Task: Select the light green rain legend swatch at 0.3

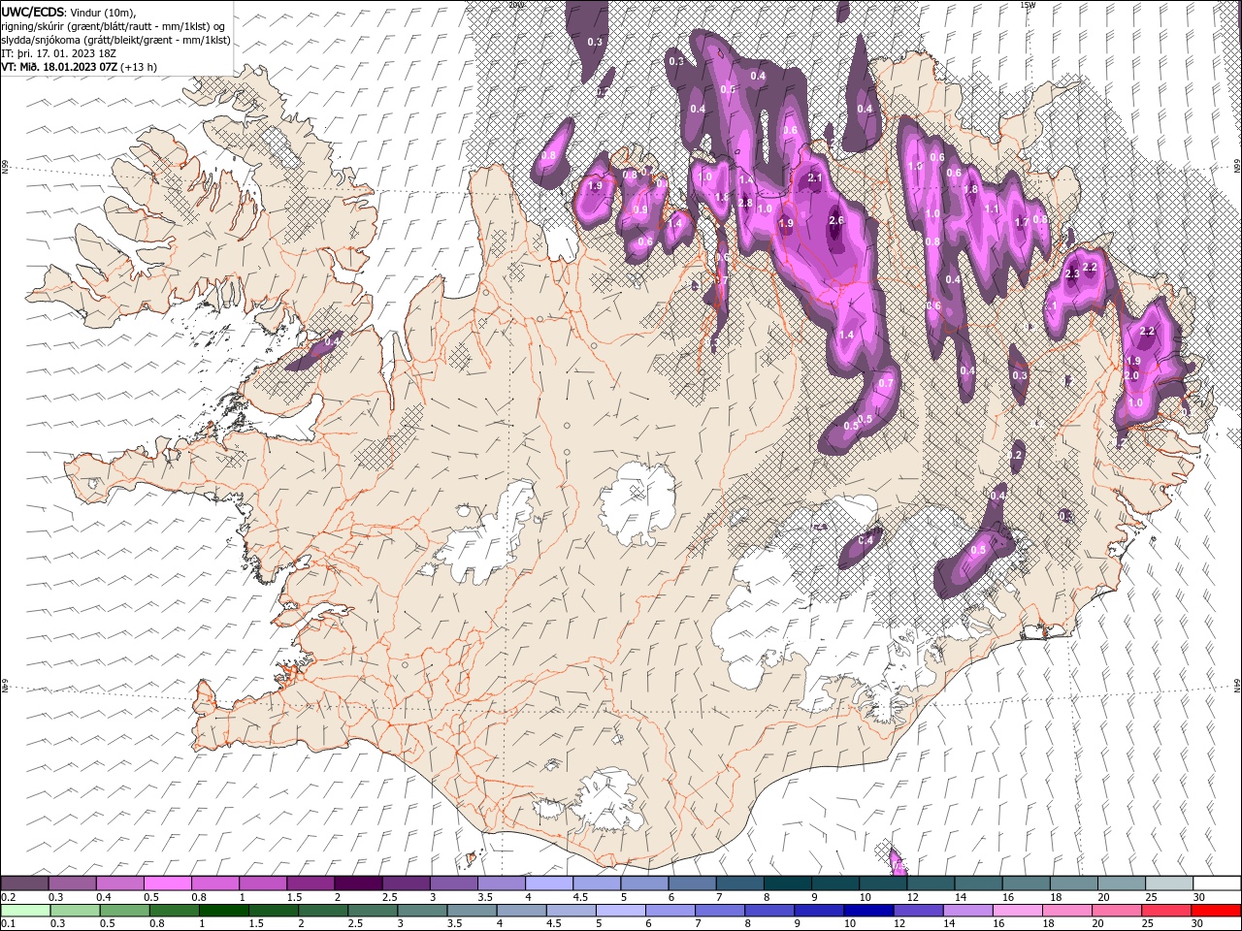Action: tap(74, 910)
